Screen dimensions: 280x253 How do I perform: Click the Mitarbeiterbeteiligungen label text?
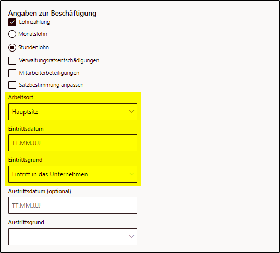[49, 73]
